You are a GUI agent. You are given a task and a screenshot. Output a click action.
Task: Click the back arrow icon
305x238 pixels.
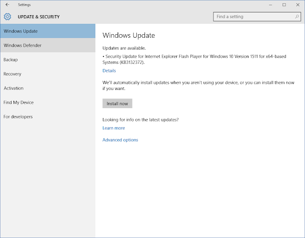[8, 5]
